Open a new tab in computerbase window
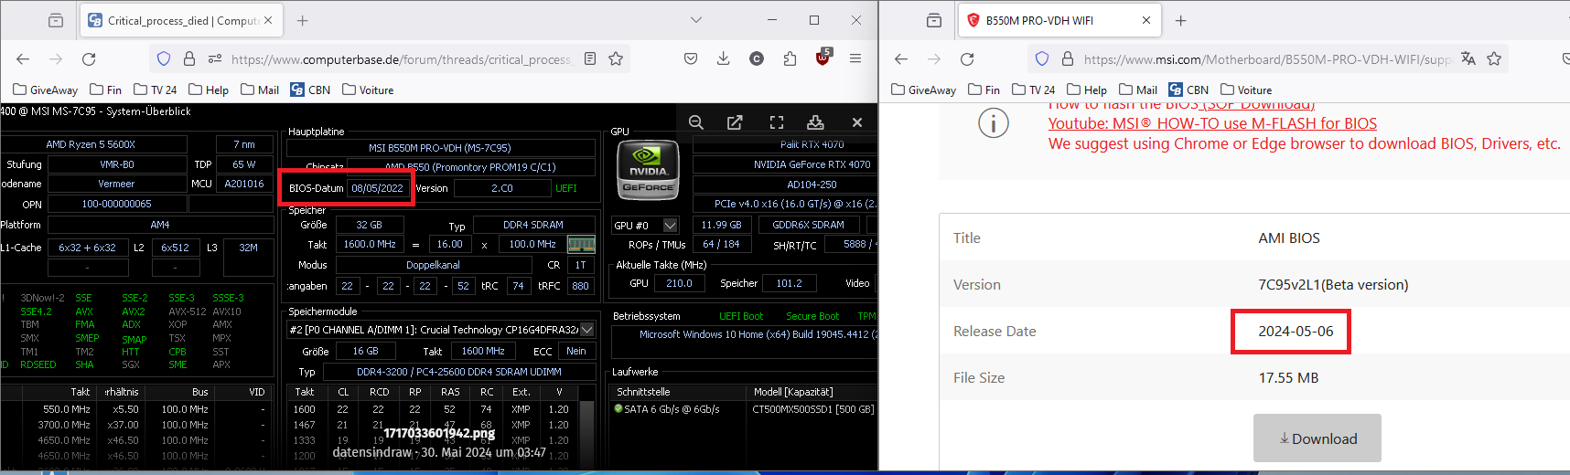1570x475 pixels. (303, 20)
